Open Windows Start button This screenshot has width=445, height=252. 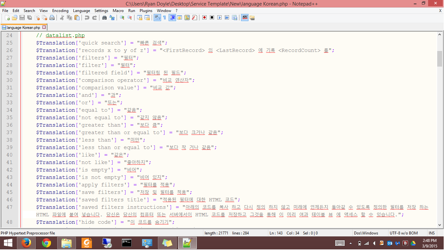[8, 243]
